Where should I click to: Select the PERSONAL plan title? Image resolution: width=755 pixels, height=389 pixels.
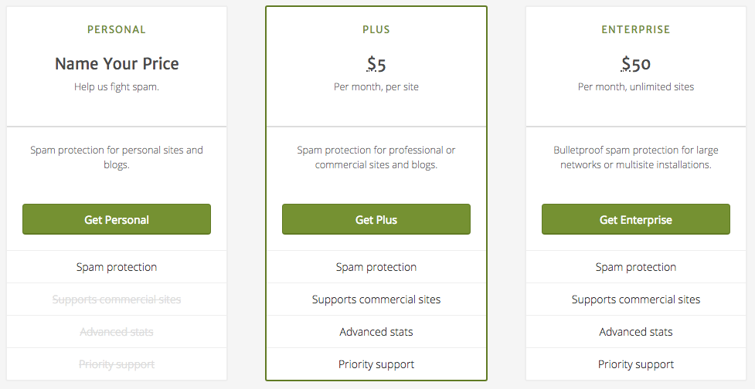[x=117, y=30]
